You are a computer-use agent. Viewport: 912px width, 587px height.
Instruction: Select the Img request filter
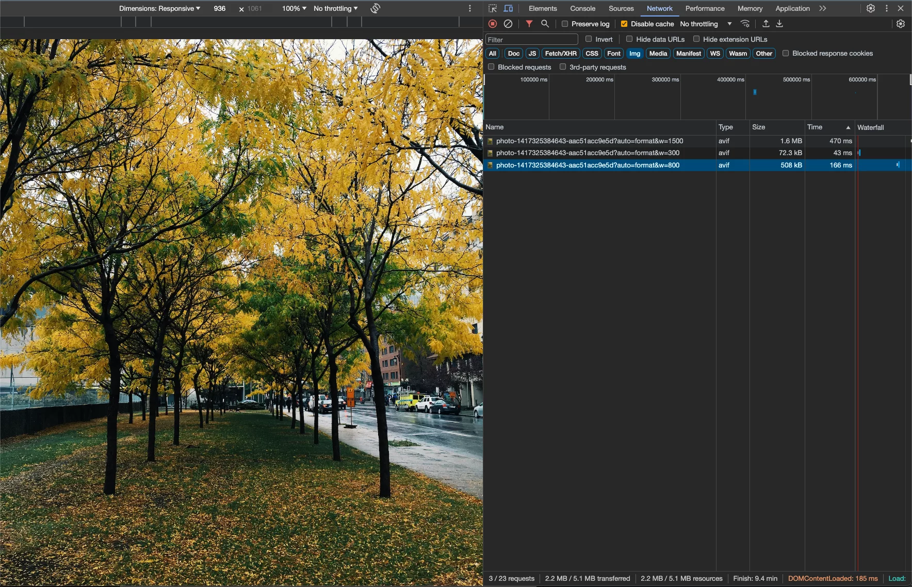click(635, 53)
